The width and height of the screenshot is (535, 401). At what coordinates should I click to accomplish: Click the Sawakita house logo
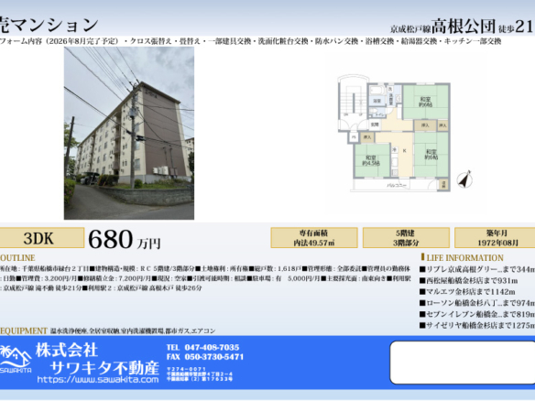pos(16,360)
